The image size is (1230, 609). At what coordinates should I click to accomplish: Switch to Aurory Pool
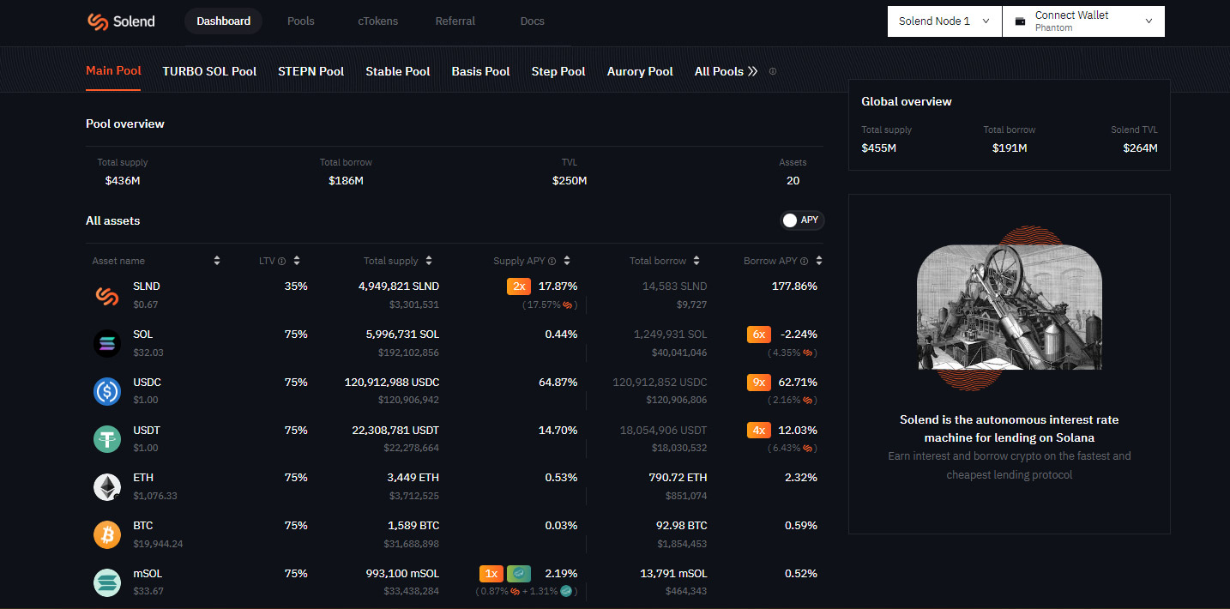[x=640, y=71]
